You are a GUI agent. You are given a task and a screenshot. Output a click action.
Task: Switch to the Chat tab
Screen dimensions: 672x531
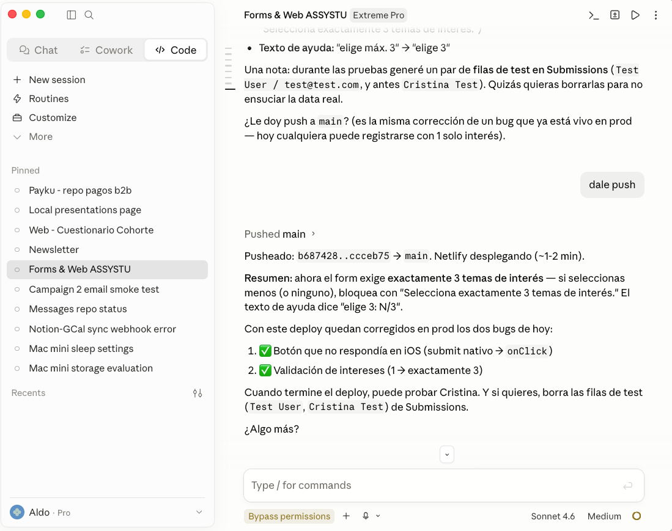(x=39, y=50)
